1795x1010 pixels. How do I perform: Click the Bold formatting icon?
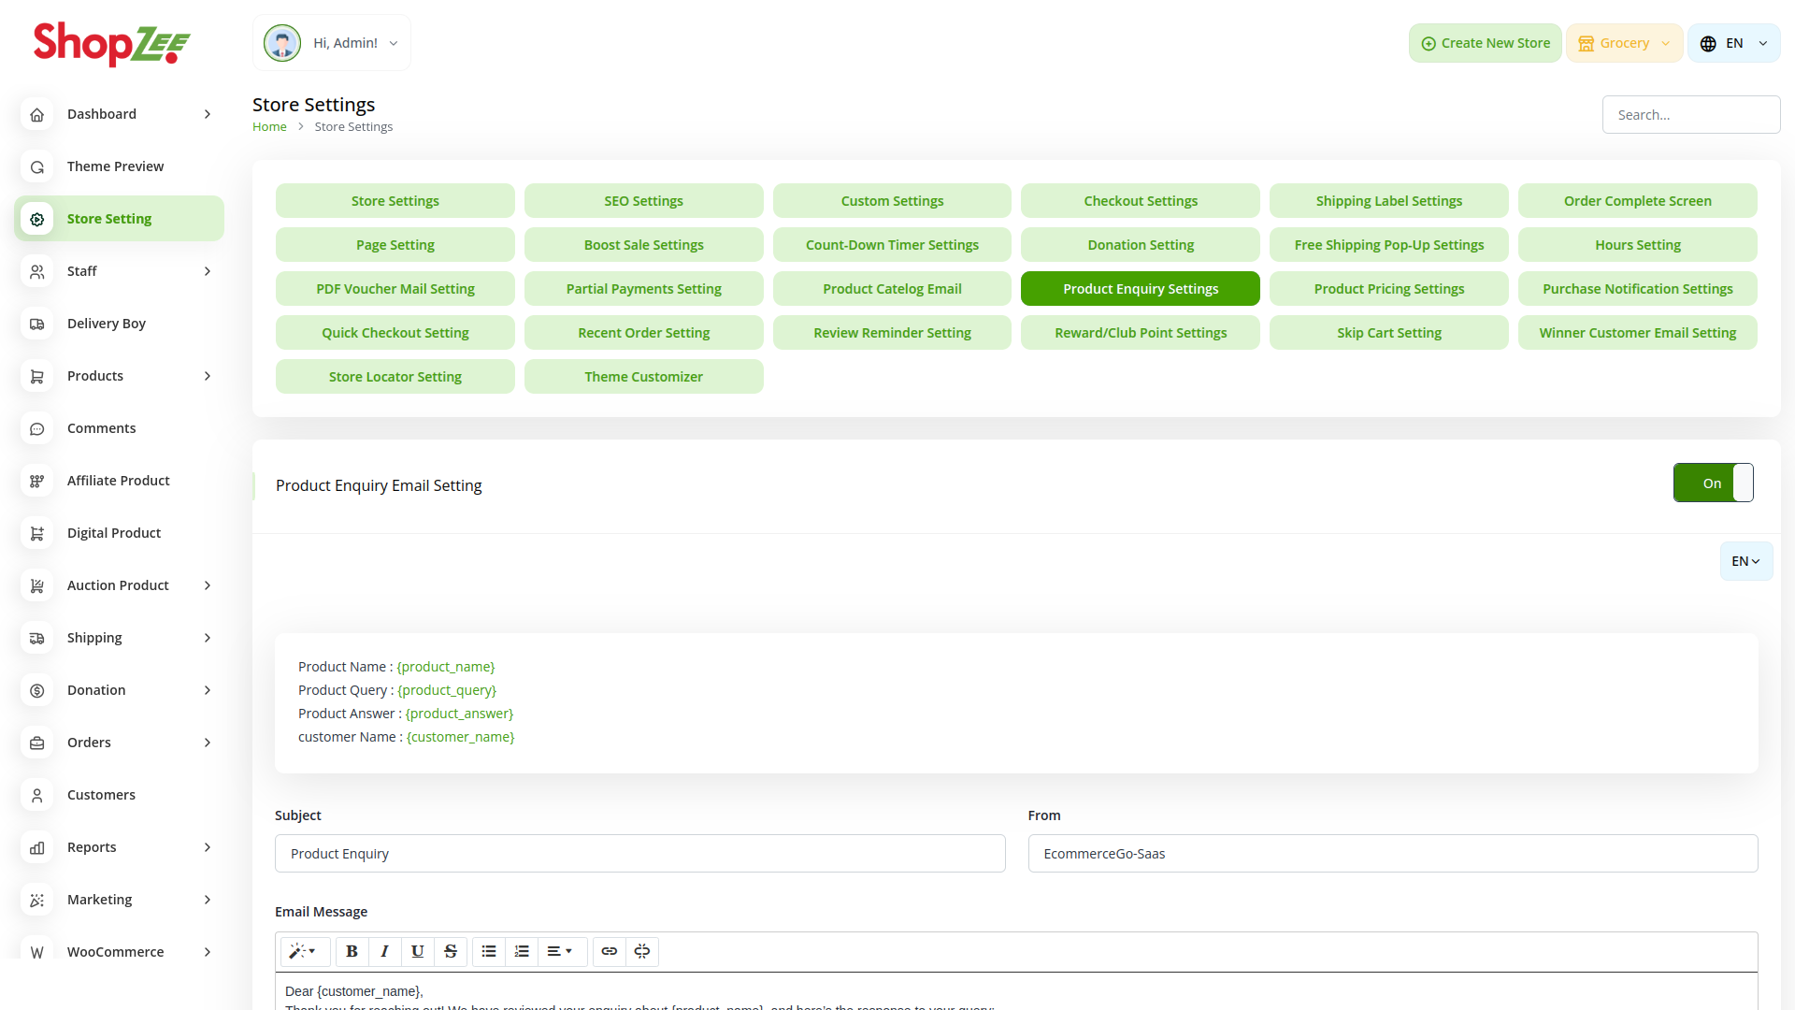coord(352,951)
